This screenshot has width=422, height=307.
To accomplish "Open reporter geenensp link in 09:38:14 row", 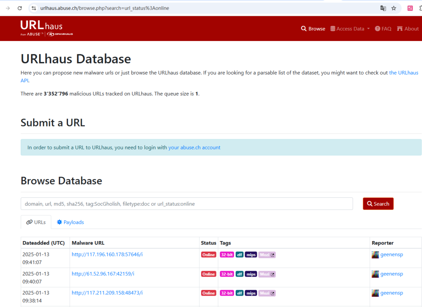I will (x=392, y=293).
